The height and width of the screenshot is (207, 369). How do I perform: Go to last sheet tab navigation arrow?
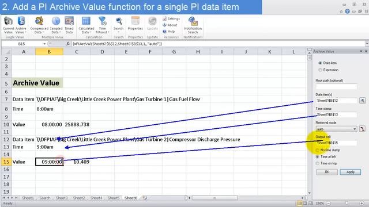click(16, 198)
